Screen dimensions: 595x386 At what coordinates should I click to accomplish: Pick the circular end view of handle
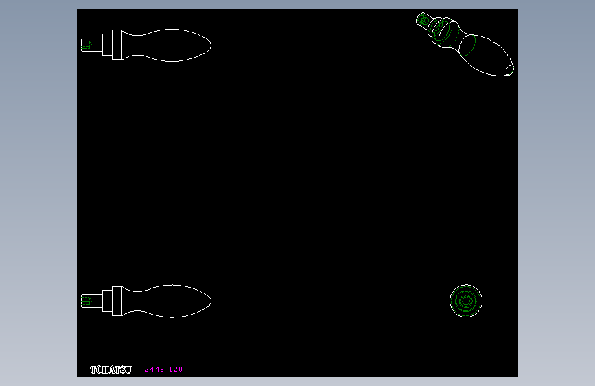point(466,301)
